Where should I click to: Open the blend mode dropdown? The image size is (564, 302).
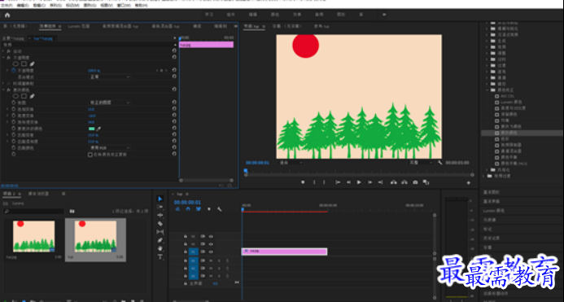pos(109,77)
